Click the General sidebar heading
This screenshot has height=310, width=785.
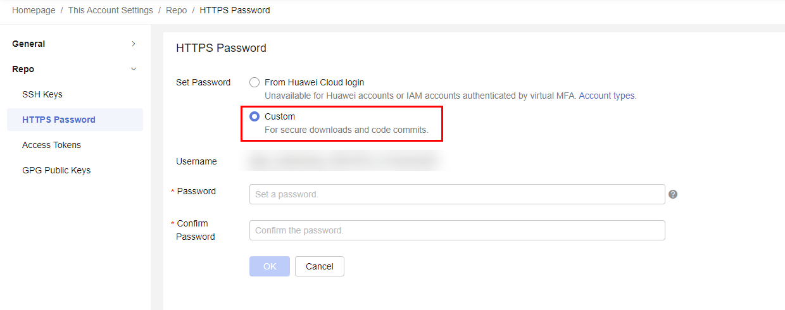pos(28,44)
